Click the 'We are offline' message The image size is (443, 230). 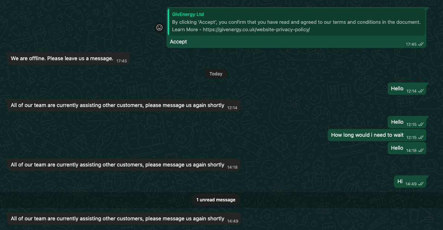tap(62, 58)
